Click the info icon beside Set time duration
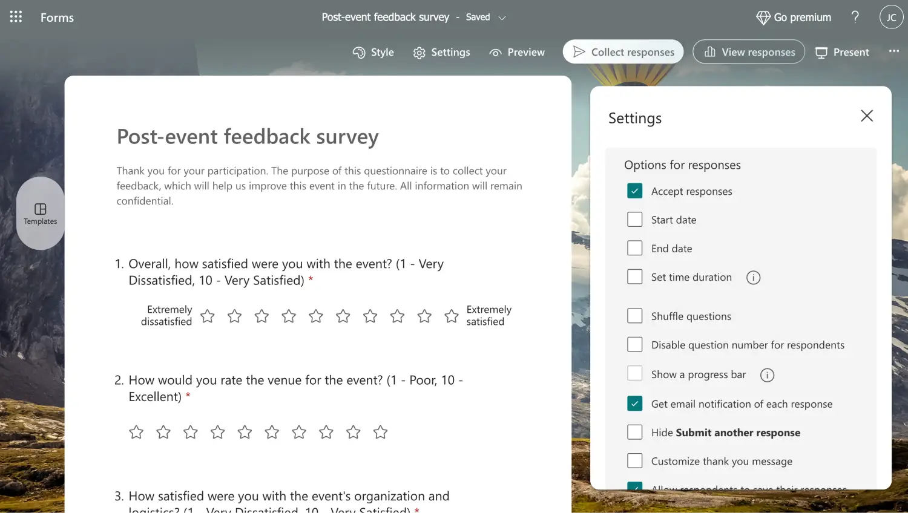 point(753,278)
